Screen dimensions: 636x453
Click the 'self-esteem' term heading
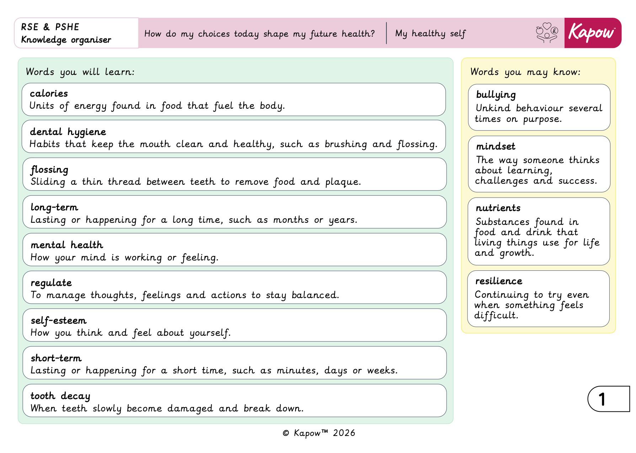click(59, 320)
